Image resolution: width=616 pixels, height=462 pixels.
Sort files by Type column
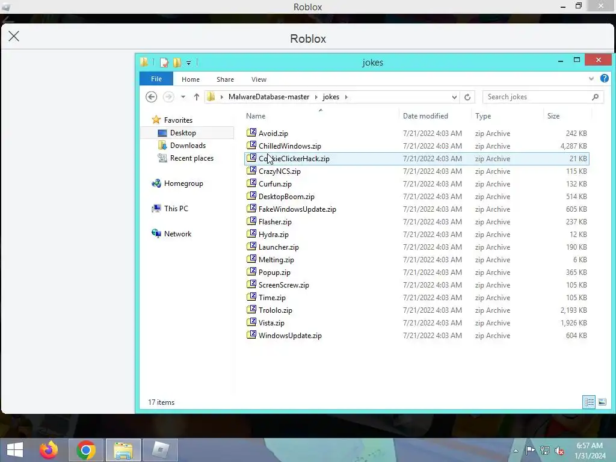pyautogui.click(x=483, y=116)
